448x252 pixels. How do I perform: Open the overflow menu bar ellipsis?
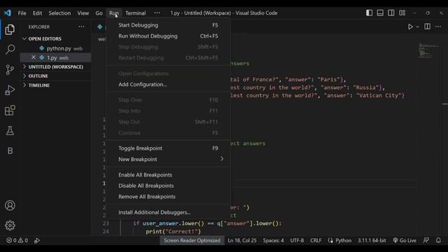coord(157,13)
